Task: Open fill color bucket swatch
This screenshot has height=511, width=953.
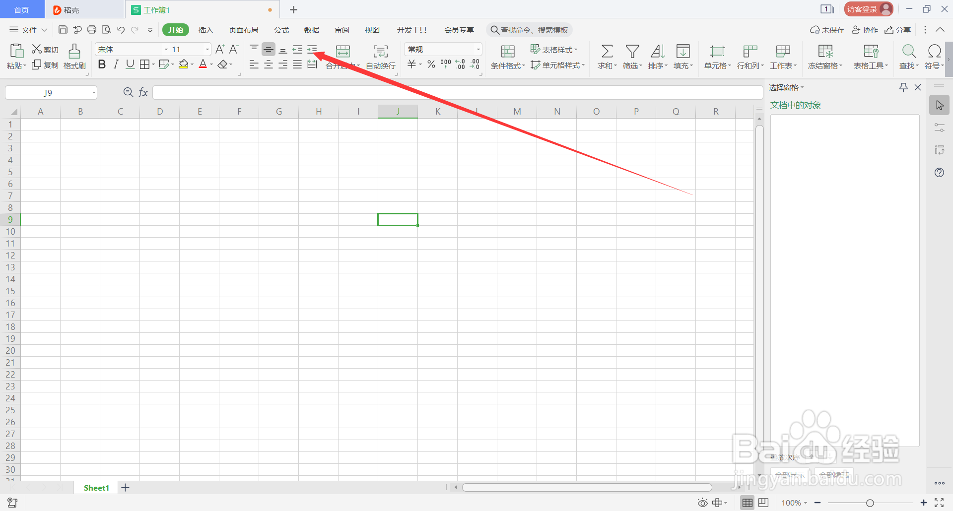Action: pyautogui.click(x=184, y=64)
